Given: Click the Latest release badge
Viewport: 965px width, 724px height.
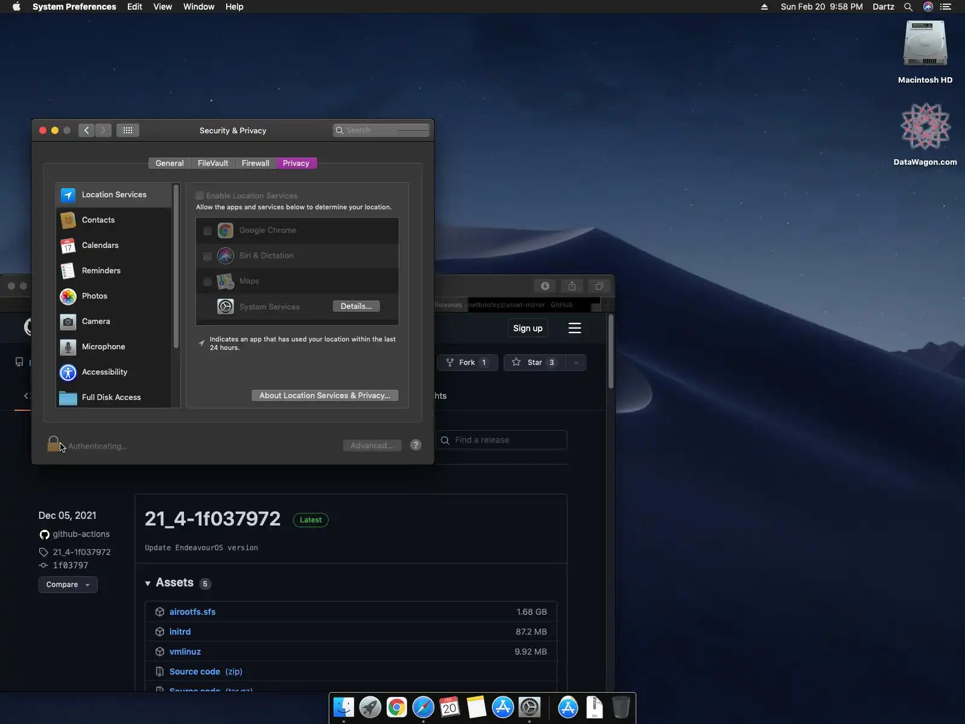Looking at the screenshot, I should (x=311, y=520).
